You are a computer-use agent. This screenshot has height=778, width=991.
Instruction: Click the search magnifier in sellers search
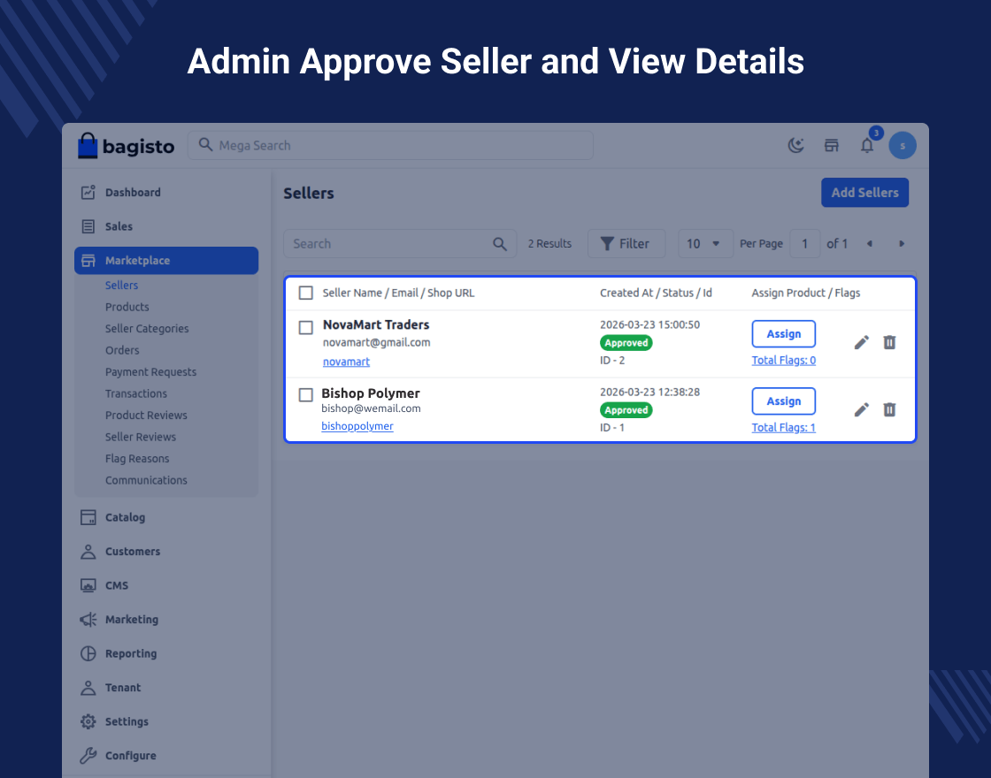click(500, 244)
